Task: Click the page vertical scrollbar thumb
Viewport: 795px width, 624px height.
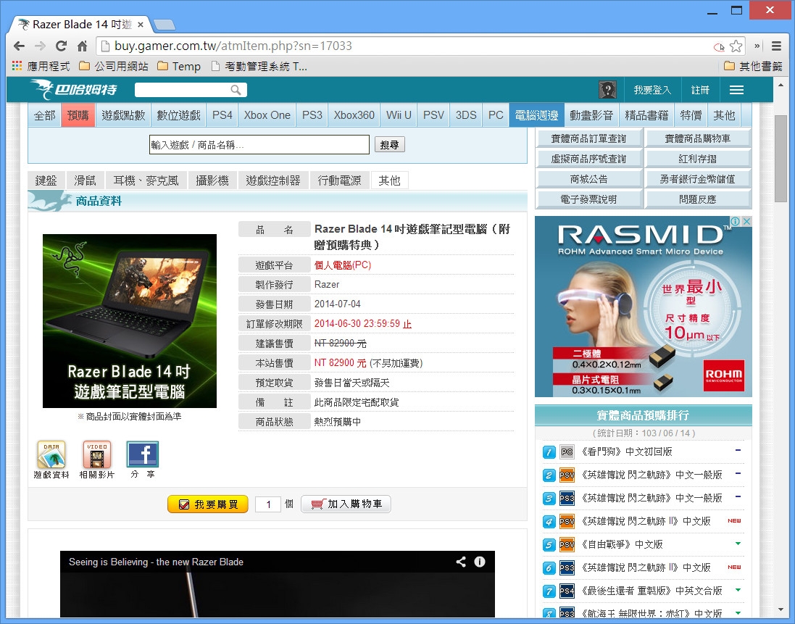Action: tap(781, 159)
